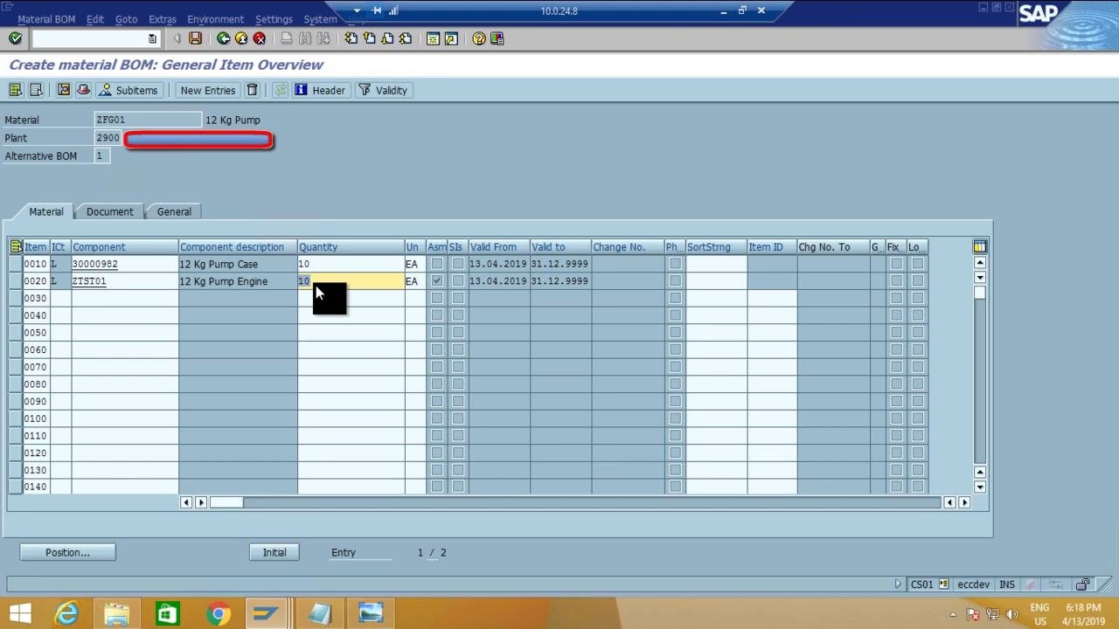Click the table's vertical scrollbar thumb

coord(980,293)
